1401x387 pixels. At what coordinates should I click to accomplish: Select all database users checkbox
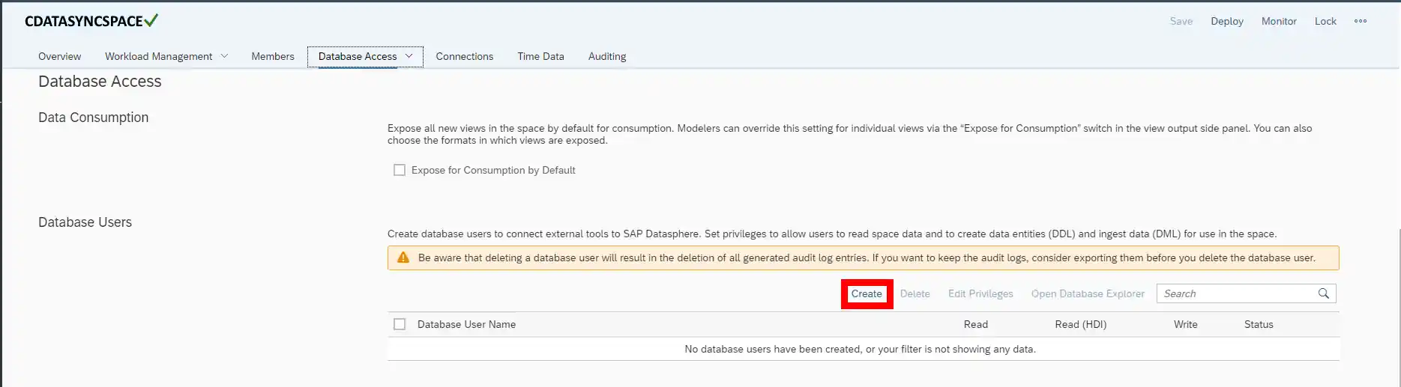click(x=400, y=324)
